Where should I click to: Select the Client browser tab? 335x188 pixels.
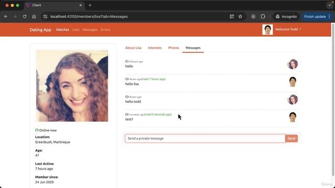(x=54, y=5)
